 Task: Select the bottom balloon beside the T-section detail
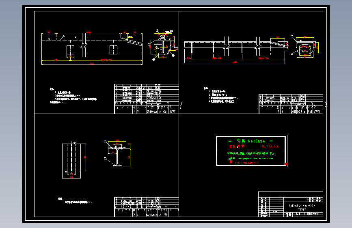105,158
